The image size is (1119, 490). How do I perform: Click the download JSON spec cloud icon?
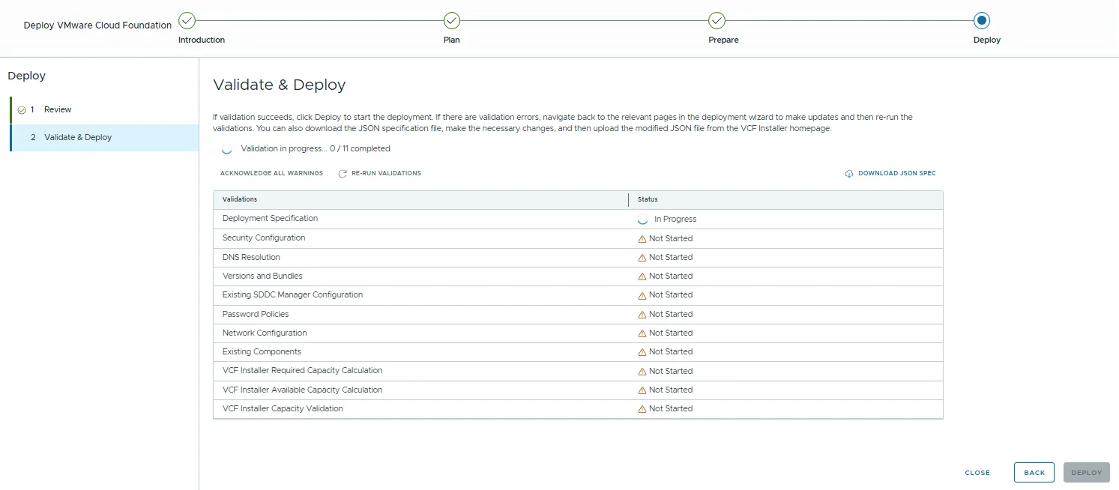(x=849, y=174)
